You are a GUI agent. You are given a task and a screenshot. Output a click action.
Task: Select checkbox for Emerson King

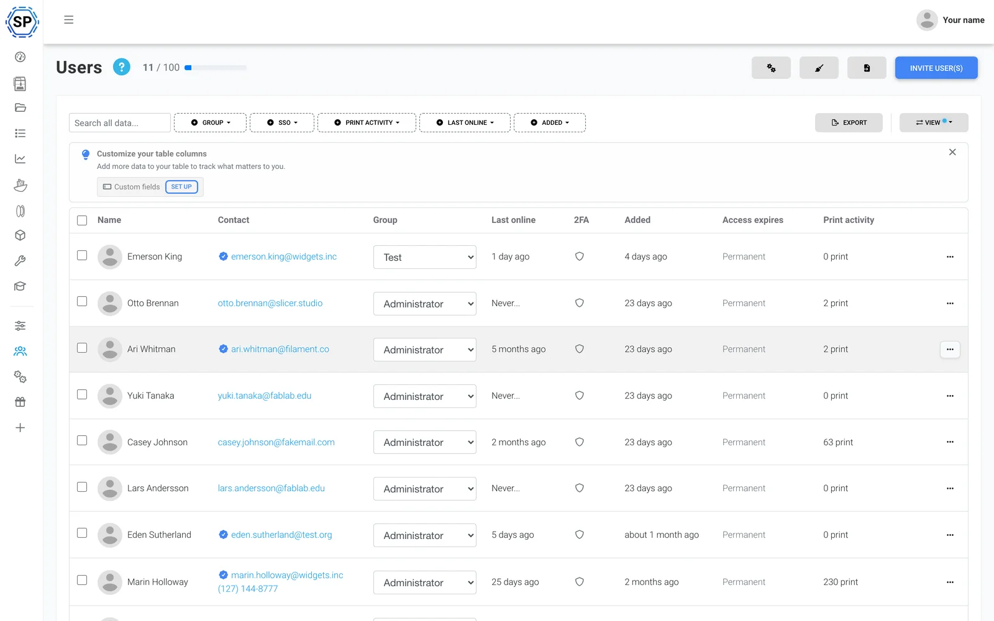pyautogui.click(x=82, y=255)
